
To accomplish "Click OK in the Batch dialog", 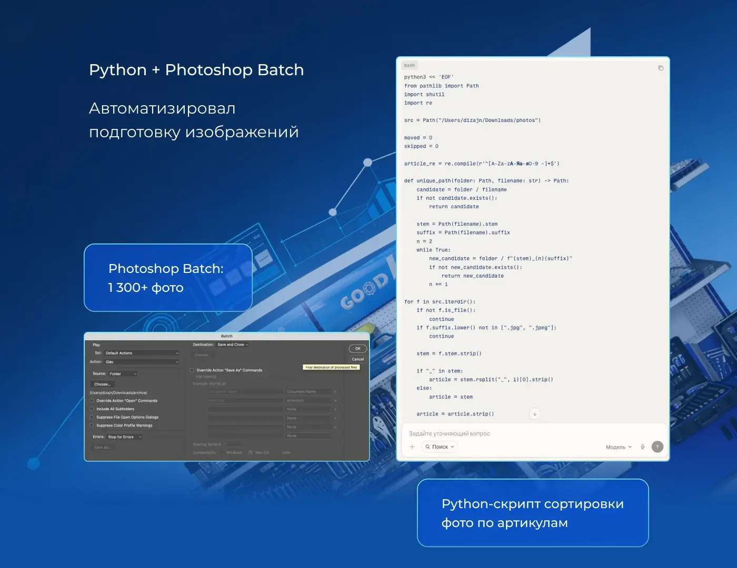I will pyautogui.click(x=357, y=348).
